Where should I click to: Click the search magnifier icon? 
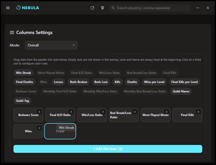tap(113, 8)
